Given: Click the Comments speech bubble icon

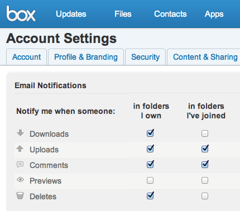Looking at the screenshot, I should (x=20, y=165).
